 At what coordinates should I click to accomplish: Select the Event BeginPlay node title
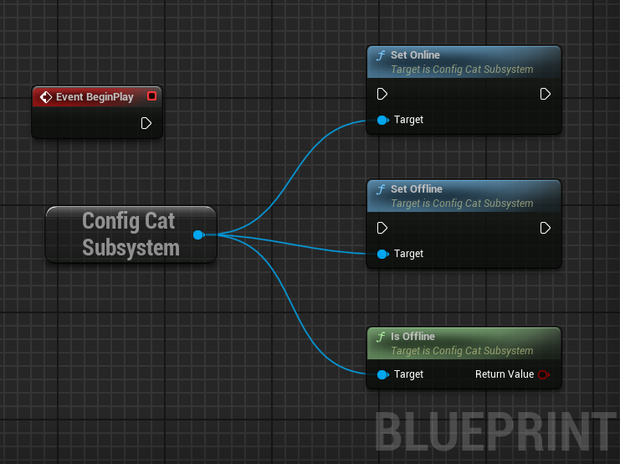tap(95, 97)
